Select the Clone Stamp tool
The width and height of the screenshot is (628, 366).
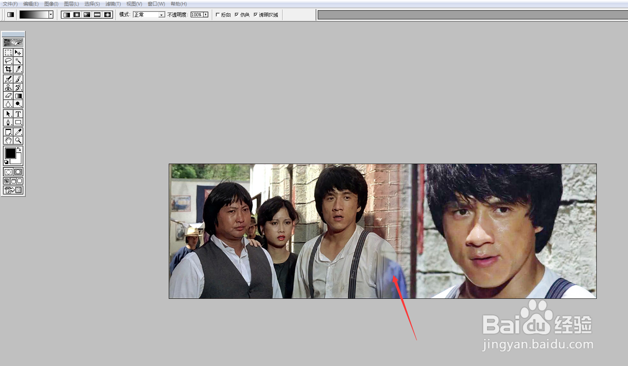pos(8,87)
